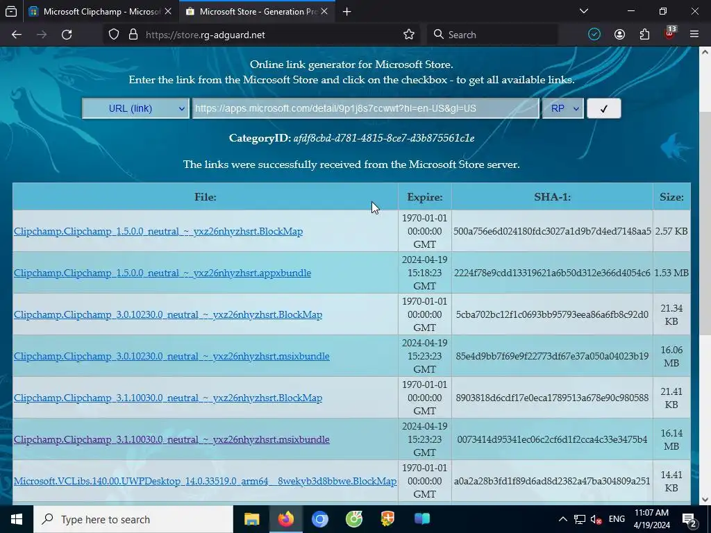Open the URL (link) type dropdown
The image size is (711, 533).
coord(135,109)
